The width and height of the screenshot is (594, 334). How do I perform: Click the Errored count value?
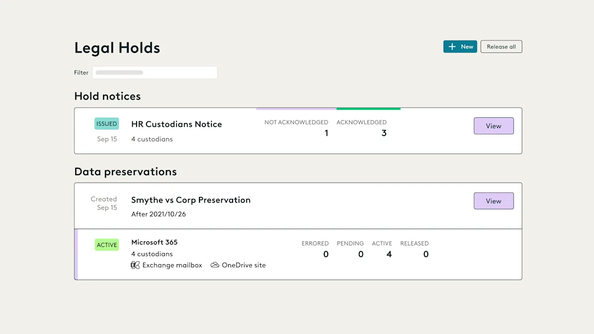[326, 254]
